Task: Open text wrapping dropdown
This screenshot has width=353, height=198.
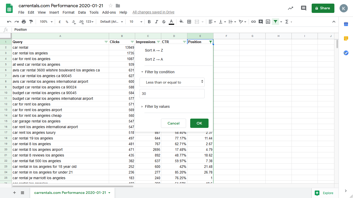Action: pyautogui.click(x=232, y=22)
